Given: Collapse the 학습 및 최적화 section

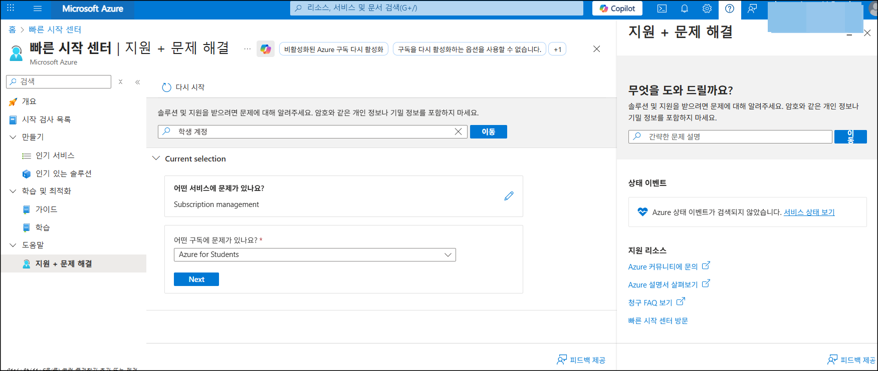Looking at the screenshot, I should point(13,191).
